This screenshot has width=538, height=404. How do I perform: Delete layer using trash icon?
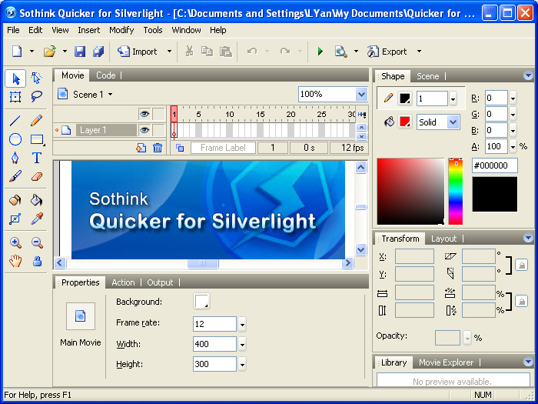tap(158, 148)
